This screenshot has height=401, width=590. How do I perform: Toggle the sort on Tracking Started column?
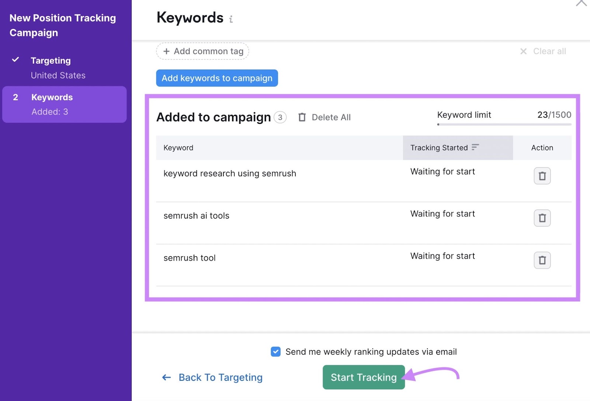[x=476, y=147]
